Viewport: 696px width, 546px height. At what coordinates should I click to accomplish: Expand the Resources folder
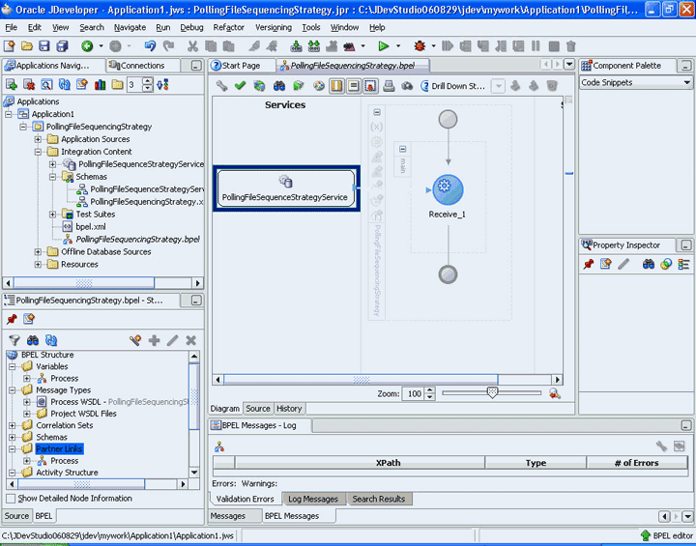tap(38, 264)
